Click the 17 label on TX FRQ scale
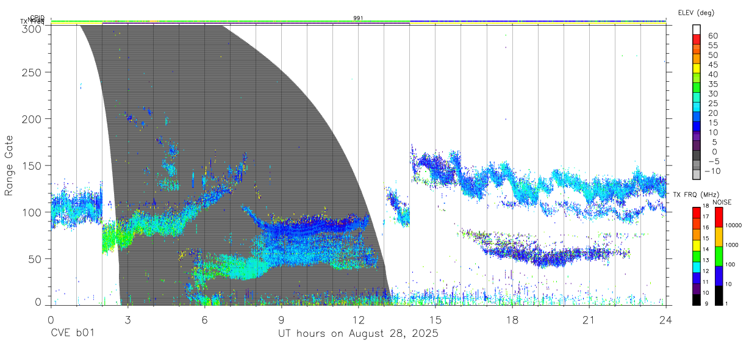 (x=705, y=216)
